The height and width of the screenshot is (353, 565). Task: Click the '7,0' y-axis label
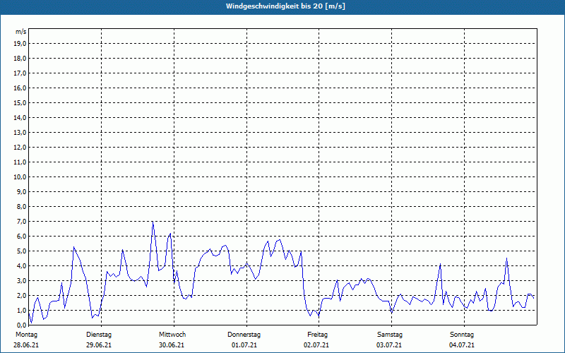click(22, 221)
